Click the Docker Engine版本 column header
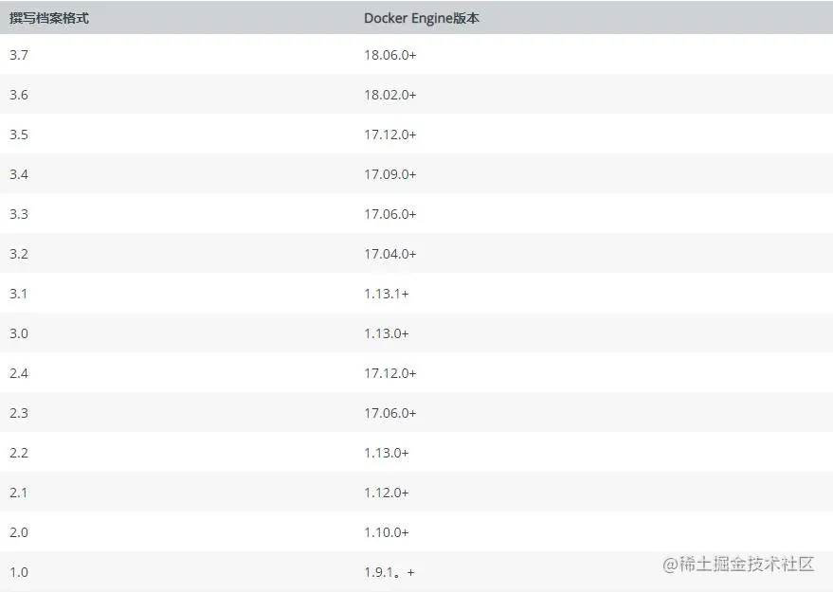 (x=422, y=18)
